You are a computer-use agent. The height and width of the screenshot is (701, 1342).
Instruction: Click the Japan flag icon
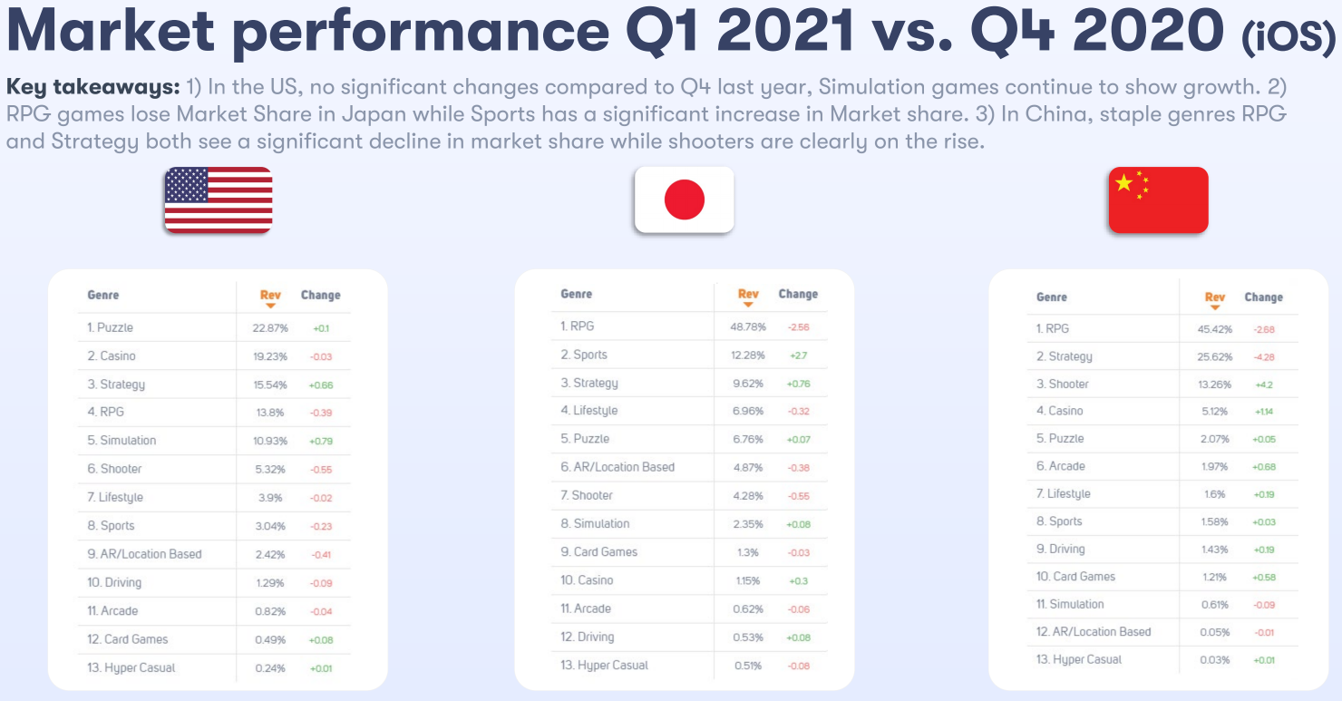[684, 200]
